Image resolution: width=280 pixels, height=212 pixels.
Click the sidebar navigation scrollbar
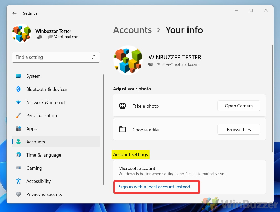click(103, 130)
